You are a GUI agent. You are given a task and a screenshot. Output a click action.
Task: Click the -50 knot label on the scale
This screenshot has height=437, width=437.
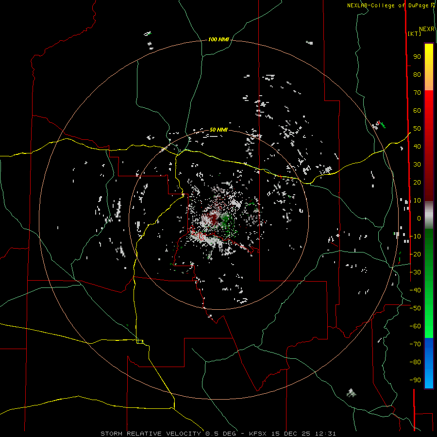[415, 308]
